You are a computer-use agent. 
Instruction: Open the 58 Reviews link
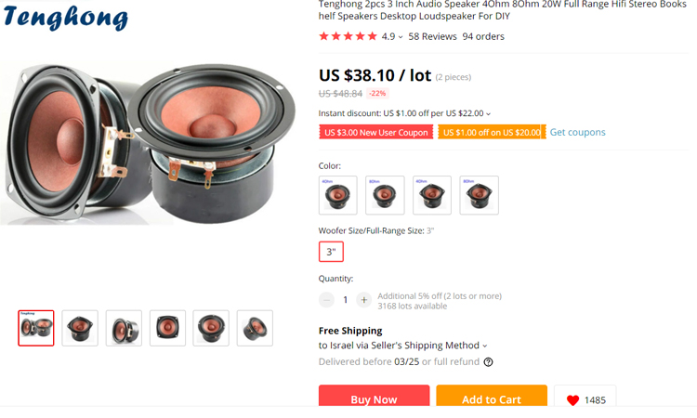[x=432, y=36]
